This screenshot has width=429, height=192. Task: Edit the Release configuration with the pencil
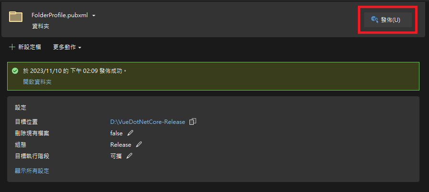point(139,144)
